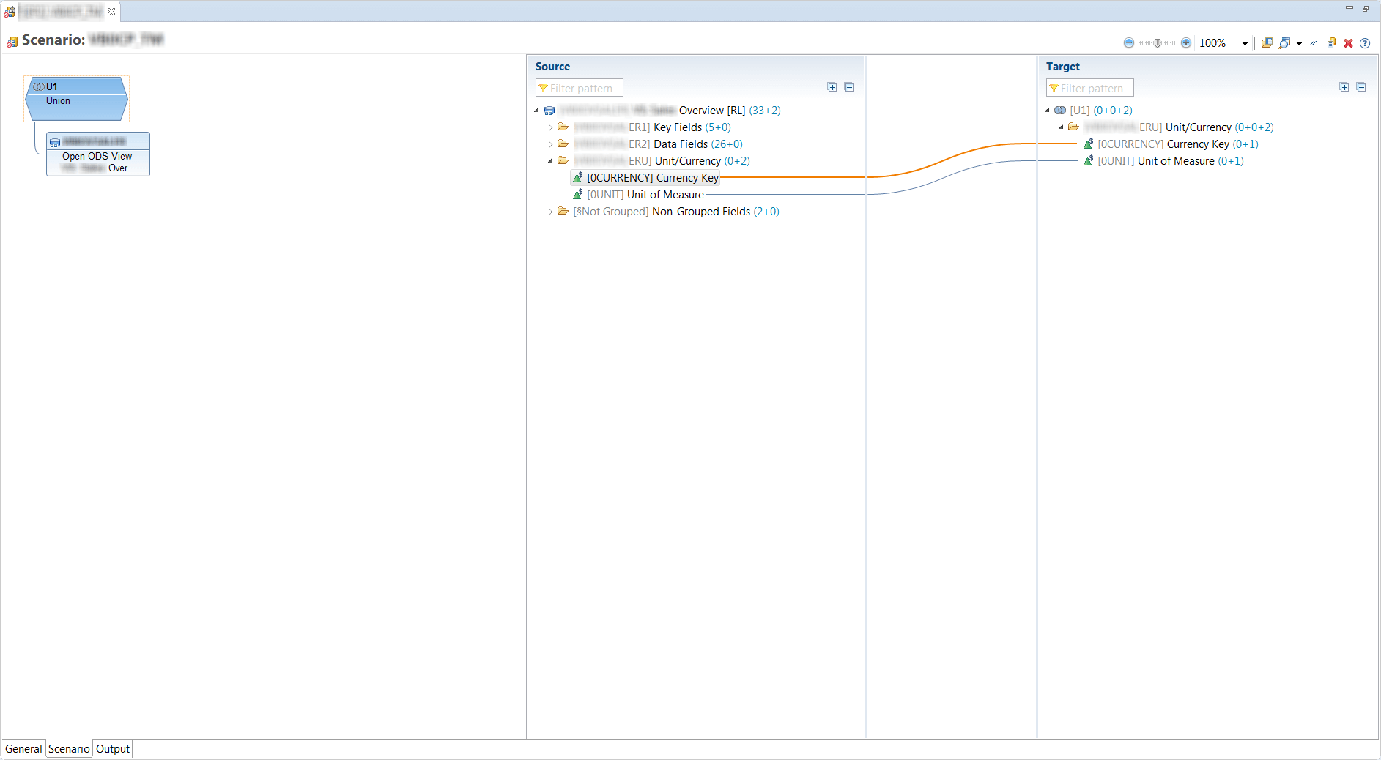
Task: Click Open ODS View in the popup
Action: tap(97, 155)
